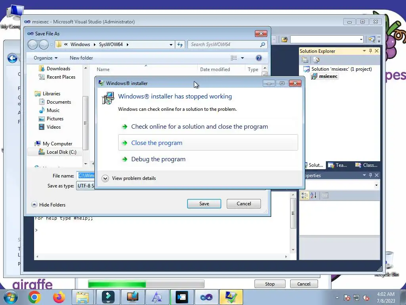
Task: Open Property Pages icon in Properties
Action: tap(325, 195)
